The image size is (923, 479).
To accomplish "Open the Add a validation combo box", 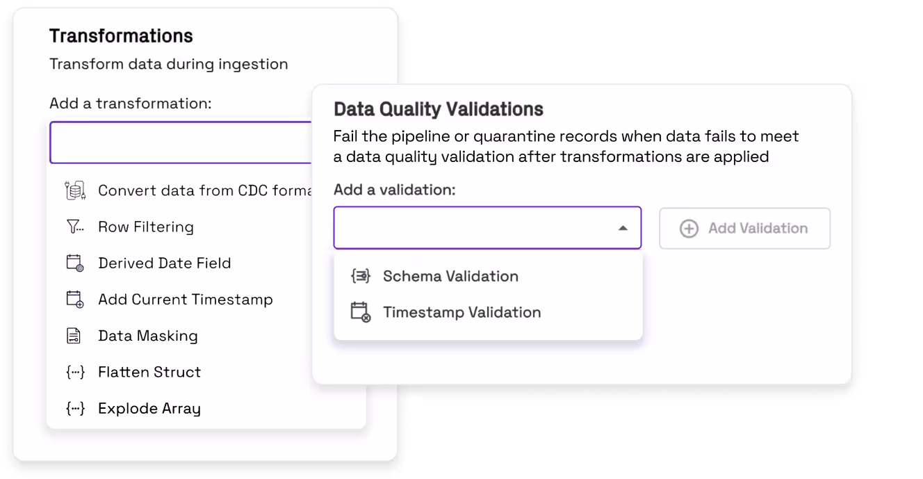I will click(x=487, y=227).
